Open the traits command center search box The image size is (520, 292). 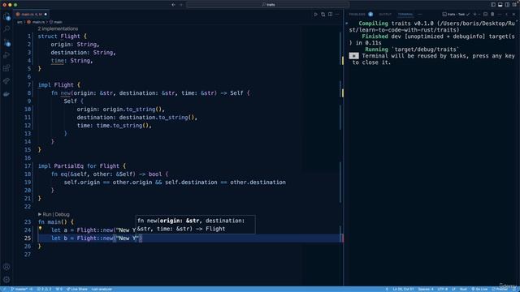(x=267, y=5)
